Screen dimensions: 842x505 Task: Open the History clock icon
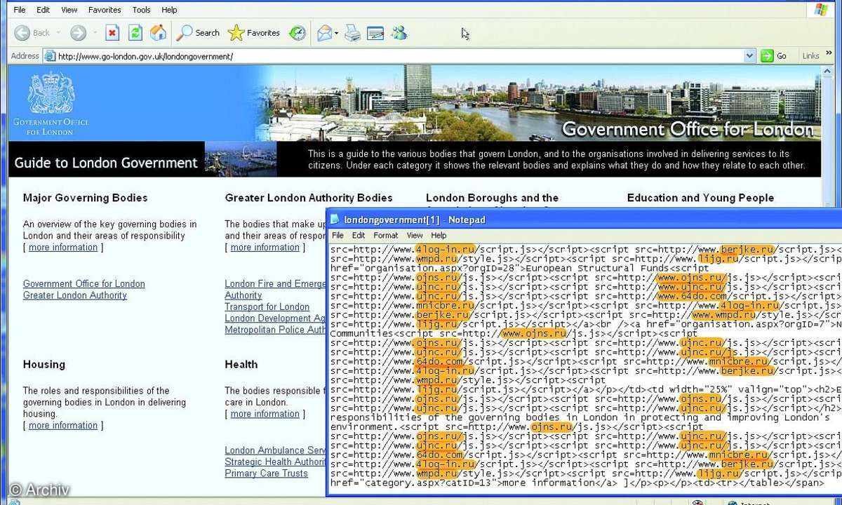(298, 33)
